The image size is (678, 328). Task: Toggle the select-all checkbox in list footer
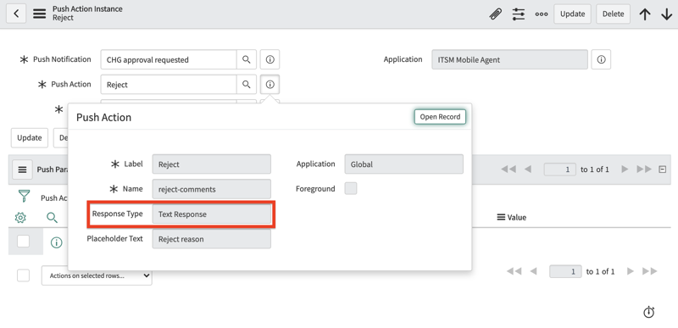(24, 275)
